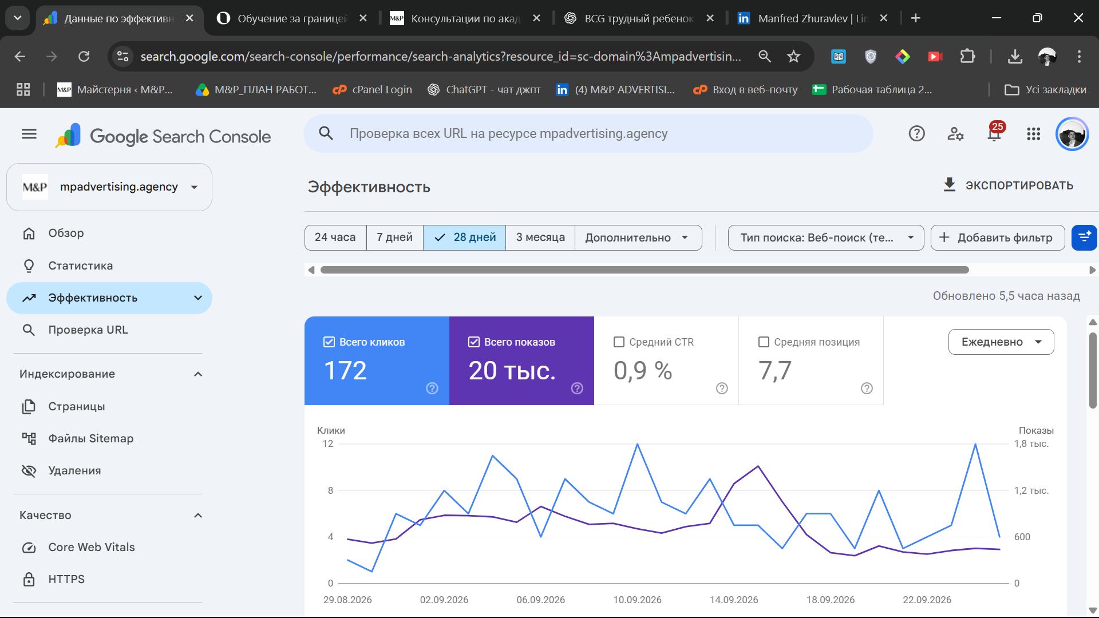Click help icon on Средний CTR card
This screenshot has width=1099, height=618.
[722, 389]
